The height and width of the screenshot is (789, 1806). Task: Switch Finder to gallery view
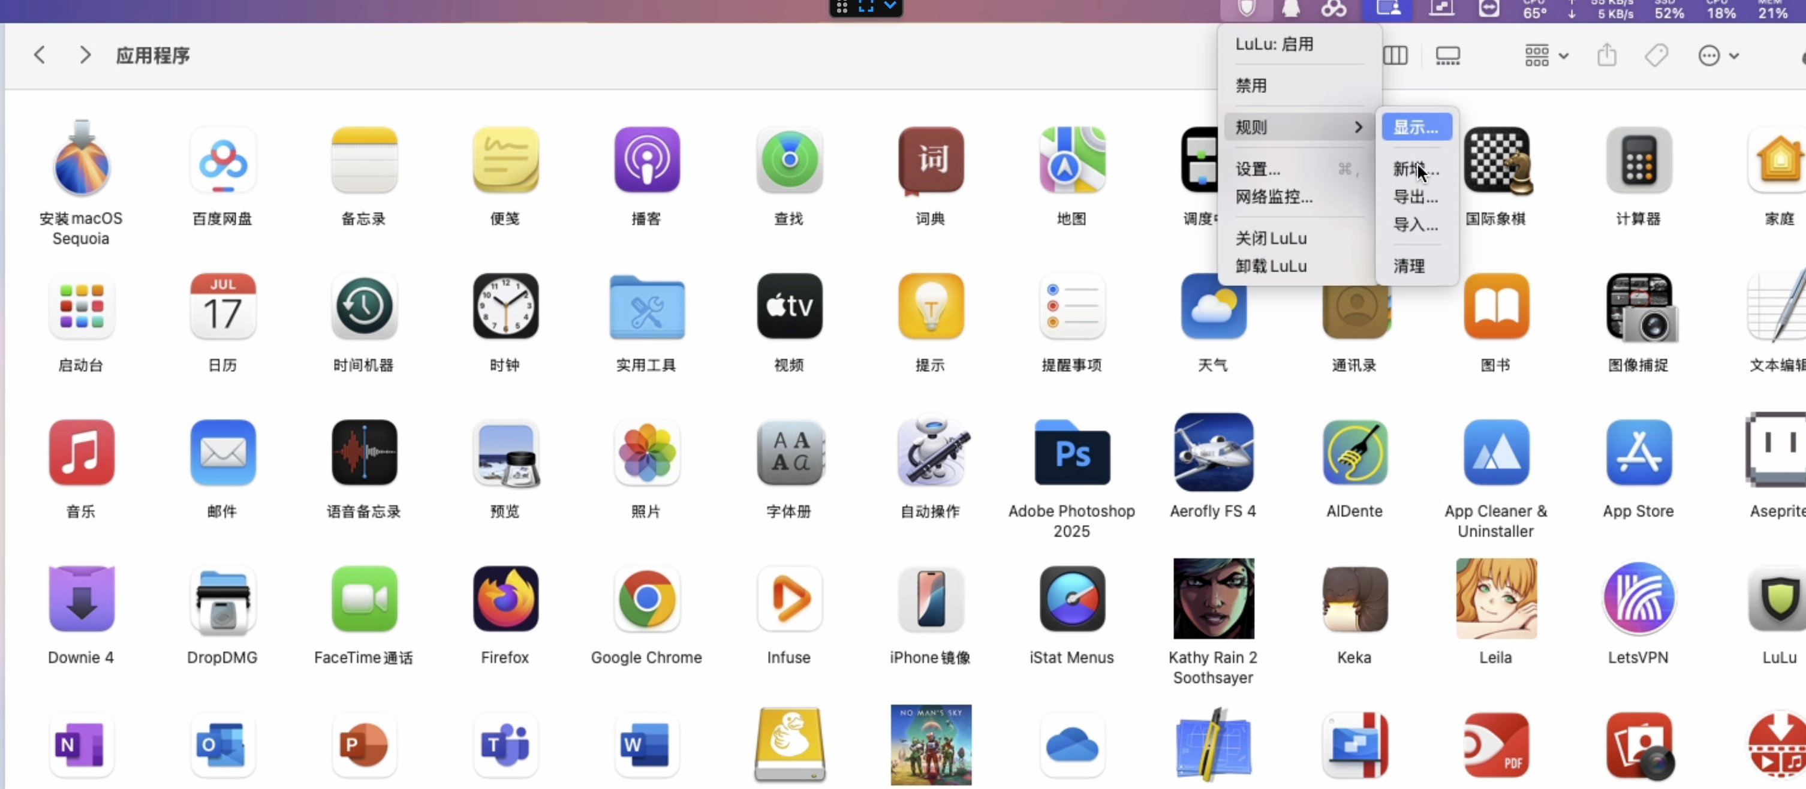[1447, 55]
